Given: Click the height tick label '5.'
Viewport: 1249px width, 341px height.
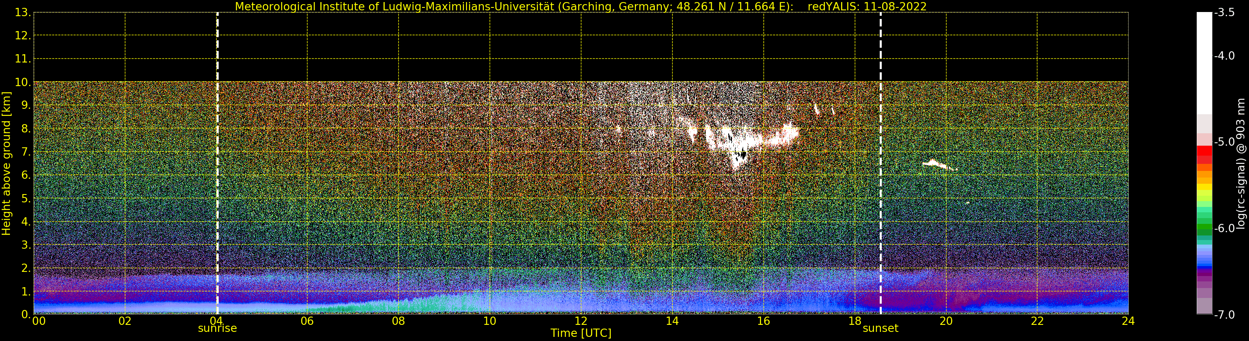Looking at the screenshot, I should pyautogui.click(x=26, y=198).
